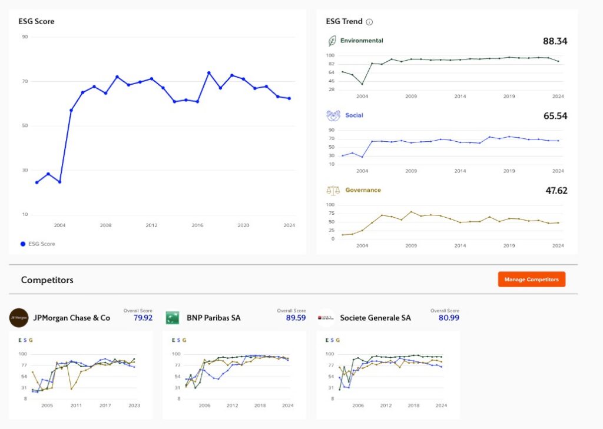The height and width of the screenshot is (429, 603).
Task: Toggle the E series in JPMorgan chart
Action: point(20,340)
